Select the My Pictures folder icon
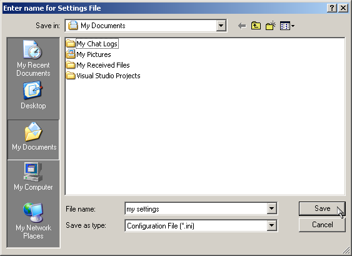Image resolution: width=352 pixels, height=256 pixels. pyautogui.click(x=71, y=54)
